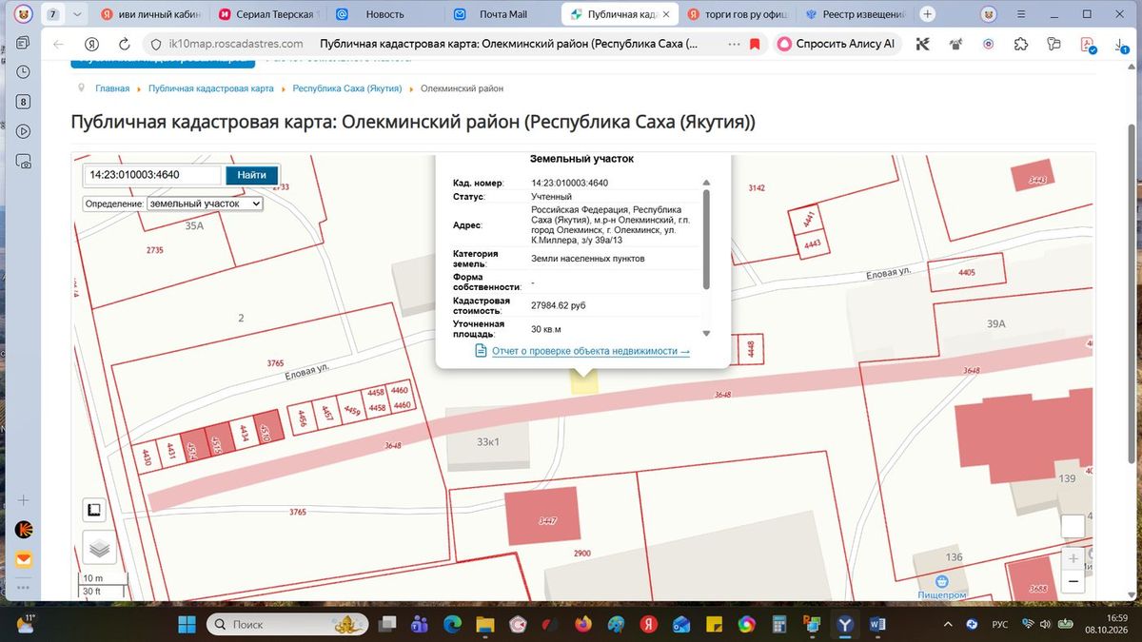Image resolution: width=1142 pixels, height=642 pixels.
Task: Open the sidebar screenshot camera icon
Action: (x=23, y=161)
